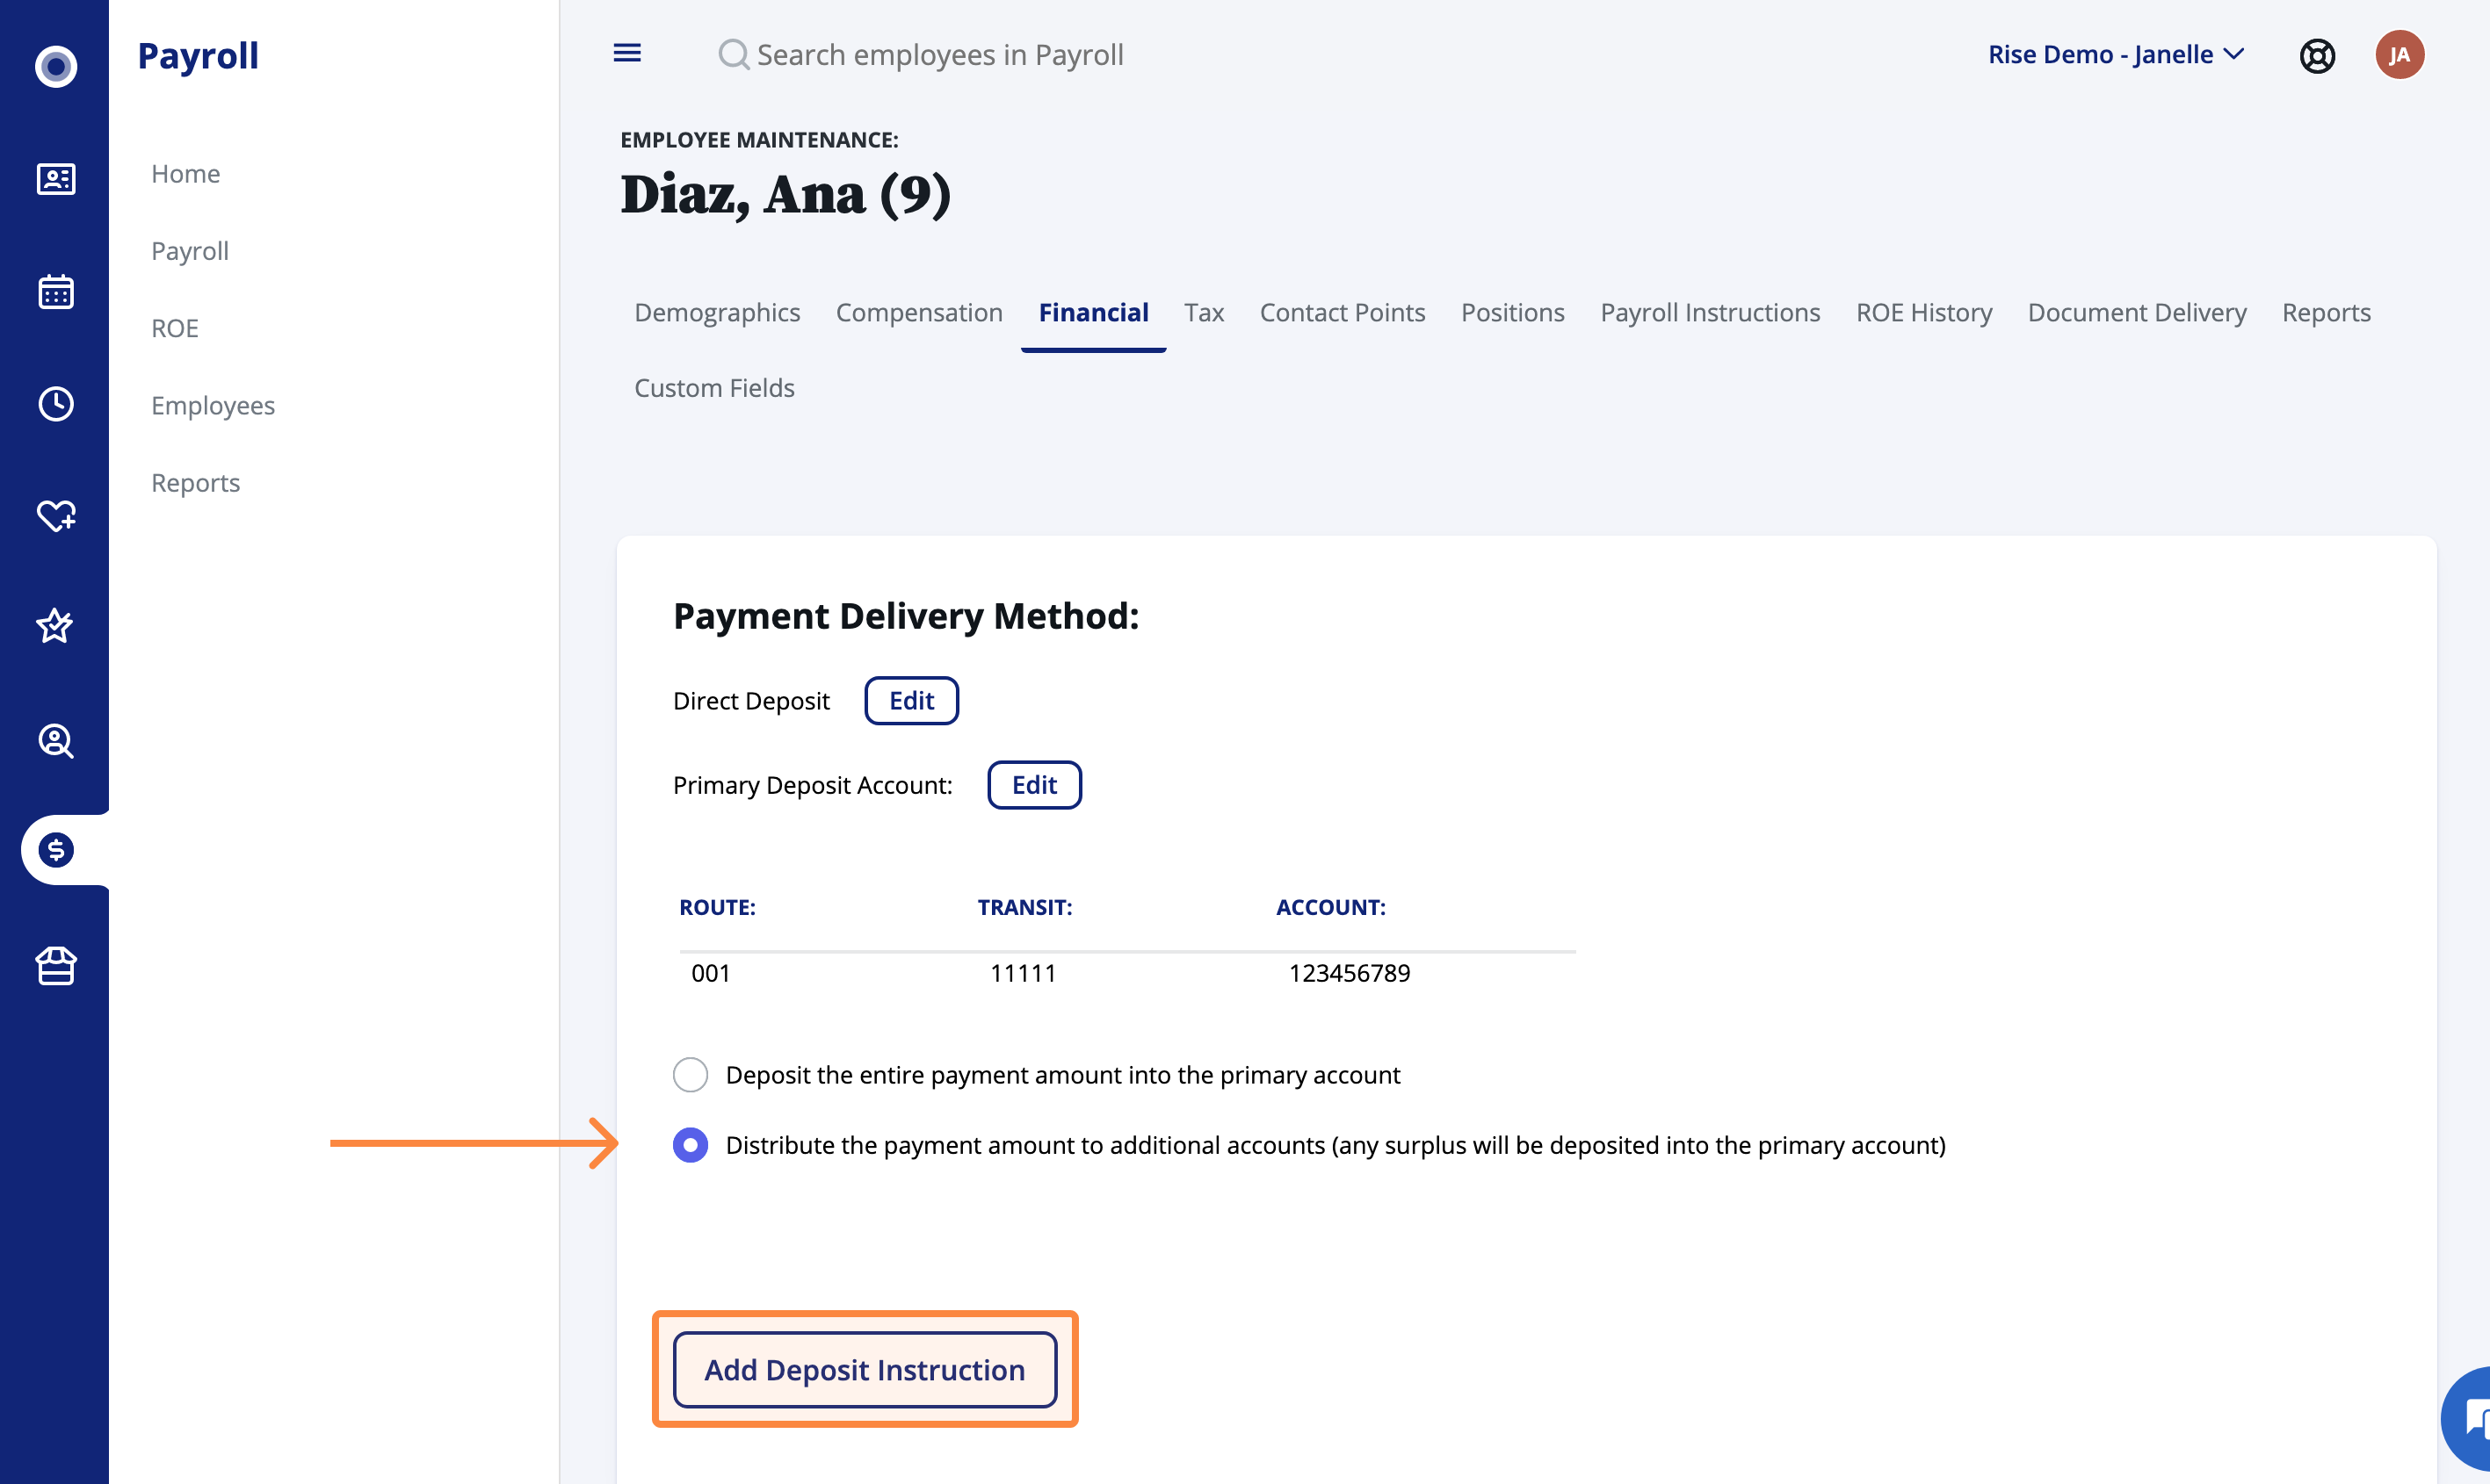The image size is (2490, 1484).
Task: Switch to the Demographics tab
Action: [x=717, y=312]
